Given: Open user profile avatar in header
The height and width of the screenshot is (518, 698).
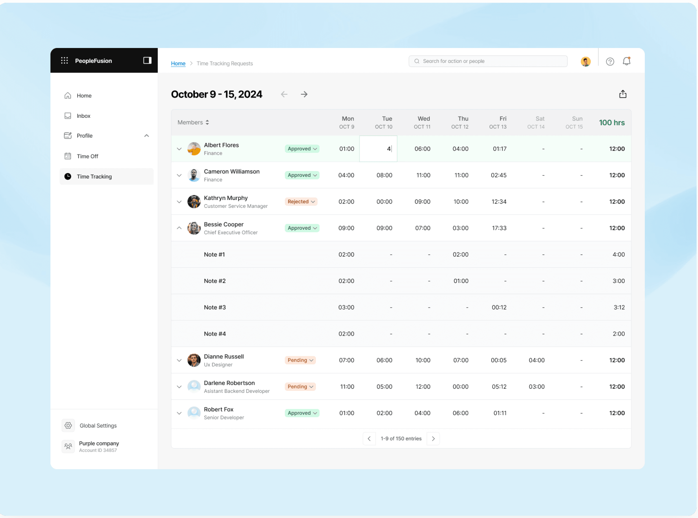Looking at the screenshot, I should tap(585, 62).
